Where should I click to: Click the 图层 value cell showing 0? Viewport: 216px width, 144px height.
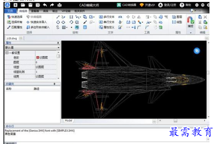(46, 62)
